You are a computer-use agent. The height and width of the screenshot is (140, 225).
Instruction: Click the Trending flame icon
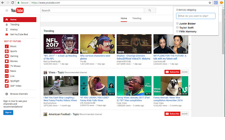pos(7,24)
